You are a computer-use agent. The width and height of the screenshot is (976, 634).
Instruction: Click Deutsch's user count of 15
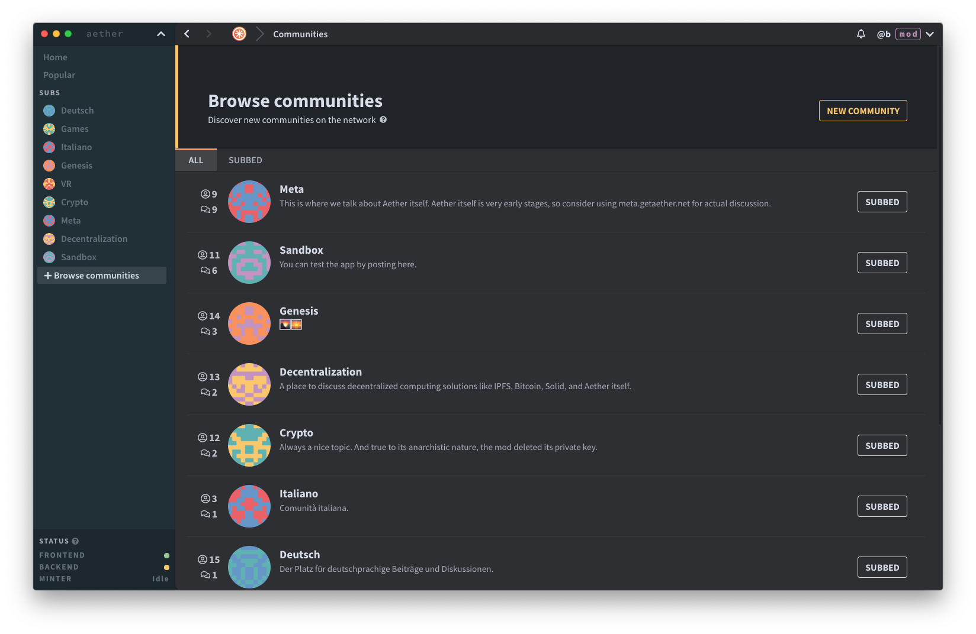pos(208,559)
